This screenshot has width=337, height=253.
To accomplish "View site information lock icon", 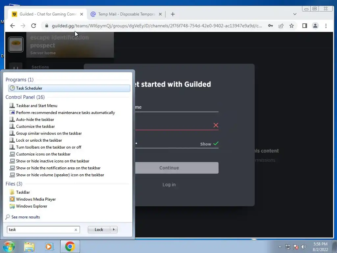I will click(x=47, y=26).
